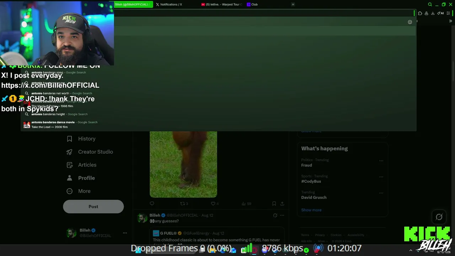Switch to the Billeh (@BillehOFFICIAL) browser tab

click(x=134, y=4)
